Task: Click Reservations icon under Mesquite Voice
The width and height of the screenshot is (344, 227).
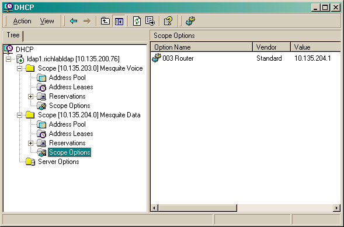Action: pos(41,96)
